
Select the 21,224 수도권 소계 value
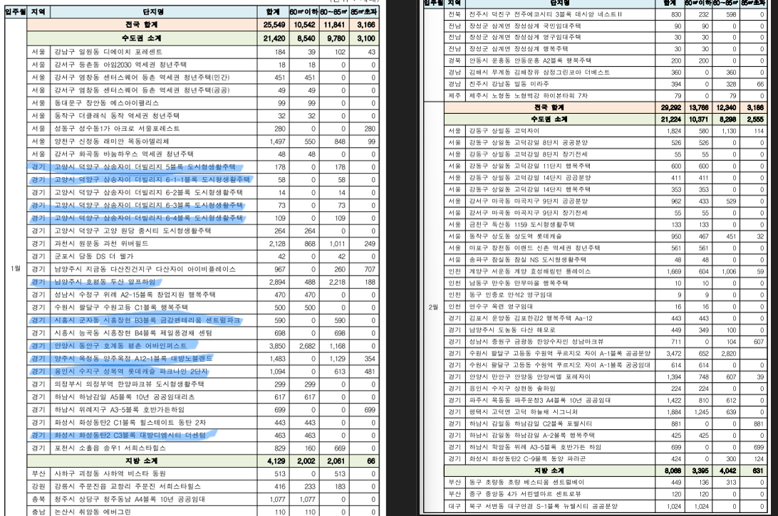point(671,120)
